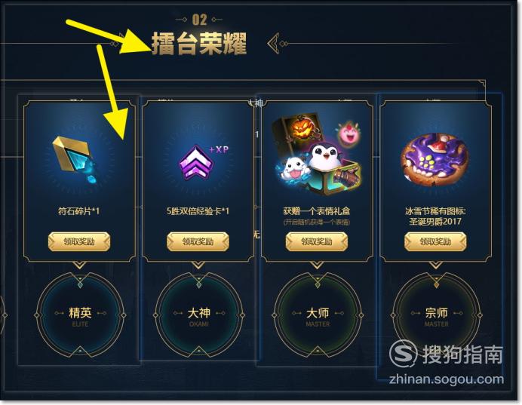Claim the 5胜双倍经验卡 reward

pyautogui.click(x=198, y=241)
